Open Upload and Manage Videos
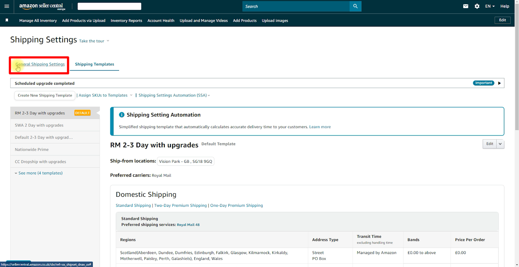Viewport: 519px width, 267px height. tap(204, 21)
